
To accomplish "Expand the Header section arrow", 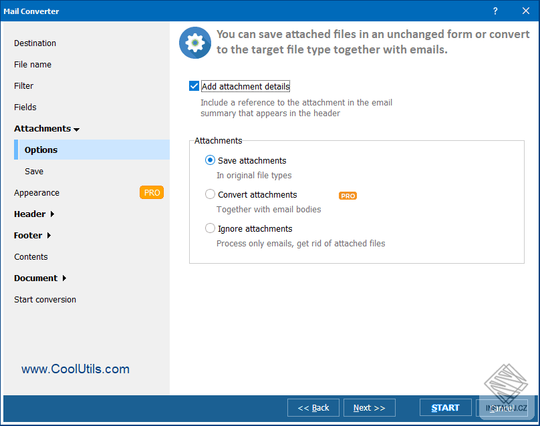I will (x=52, y=214).
